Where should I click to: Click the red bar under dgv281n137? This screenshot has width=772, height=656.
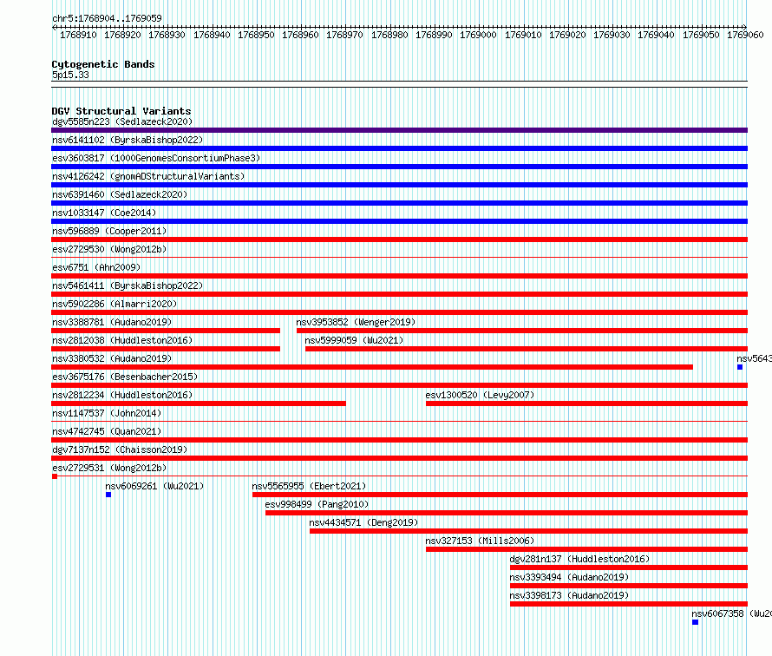629,567
